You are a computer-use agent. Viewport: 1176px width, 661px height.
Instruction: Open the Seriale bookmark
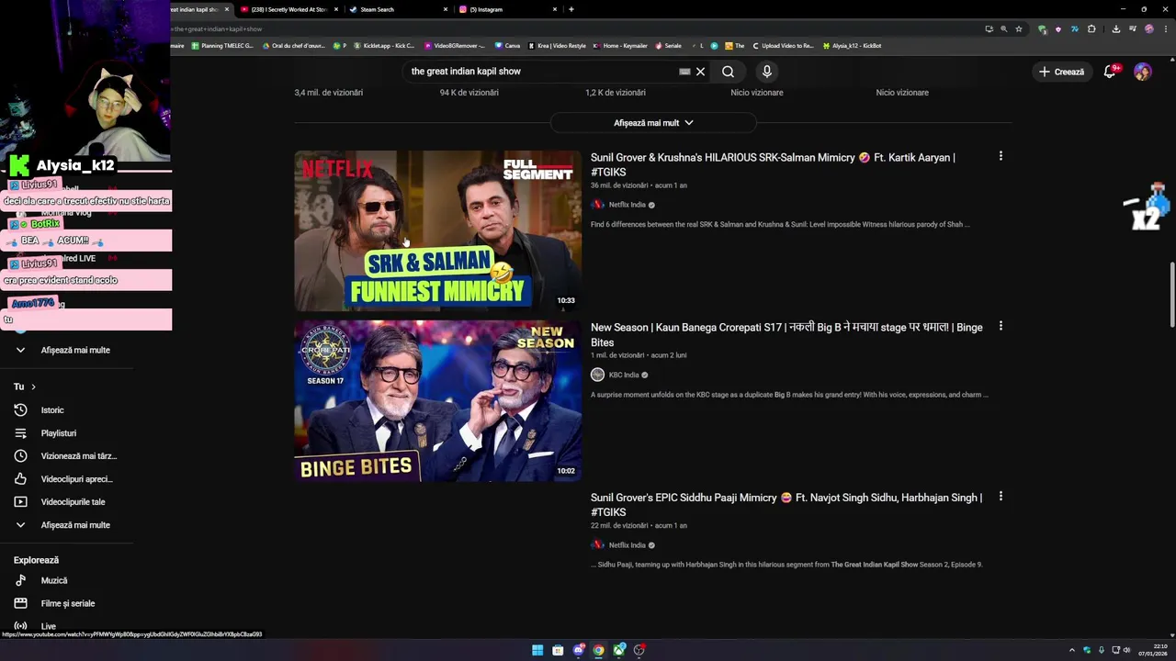(668, 45)
